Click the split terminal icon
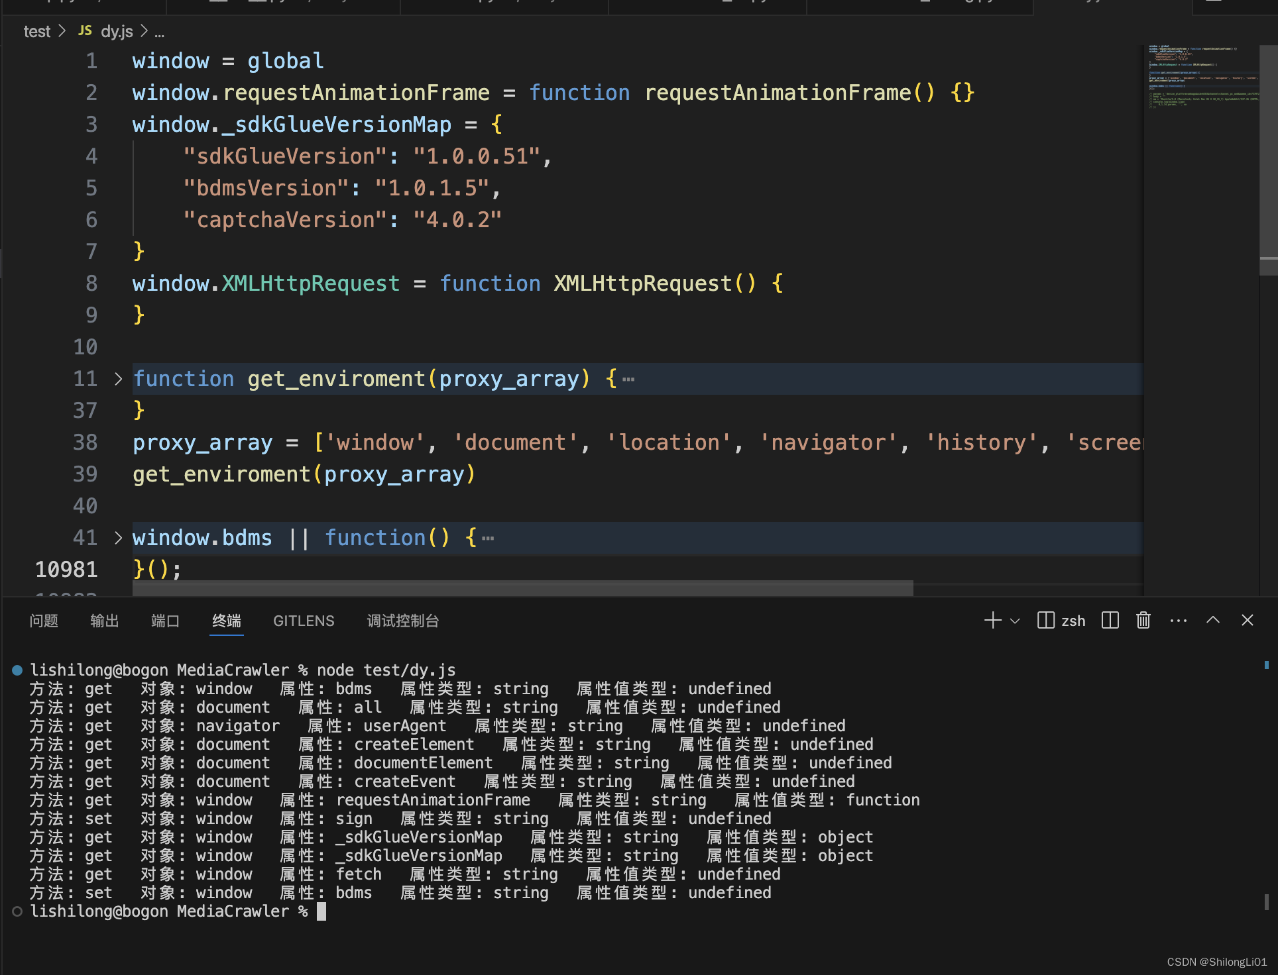The width and height of the screenshot is (1278, 975). click(1110, 621)
